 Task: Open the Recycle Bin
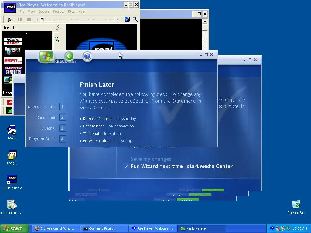pos(296,207)
